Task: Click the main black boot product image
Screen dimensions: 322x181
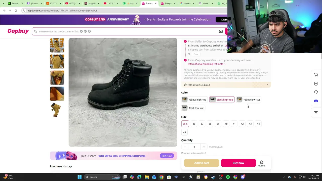Action: (x=123, y=92)
